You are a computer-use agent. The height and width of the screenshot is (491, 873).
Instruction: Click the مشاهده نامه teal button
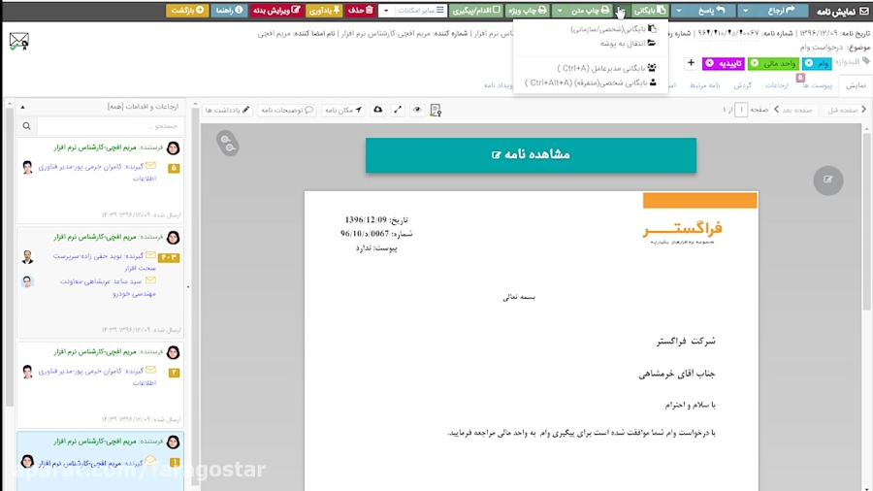[x=531, y=154]
